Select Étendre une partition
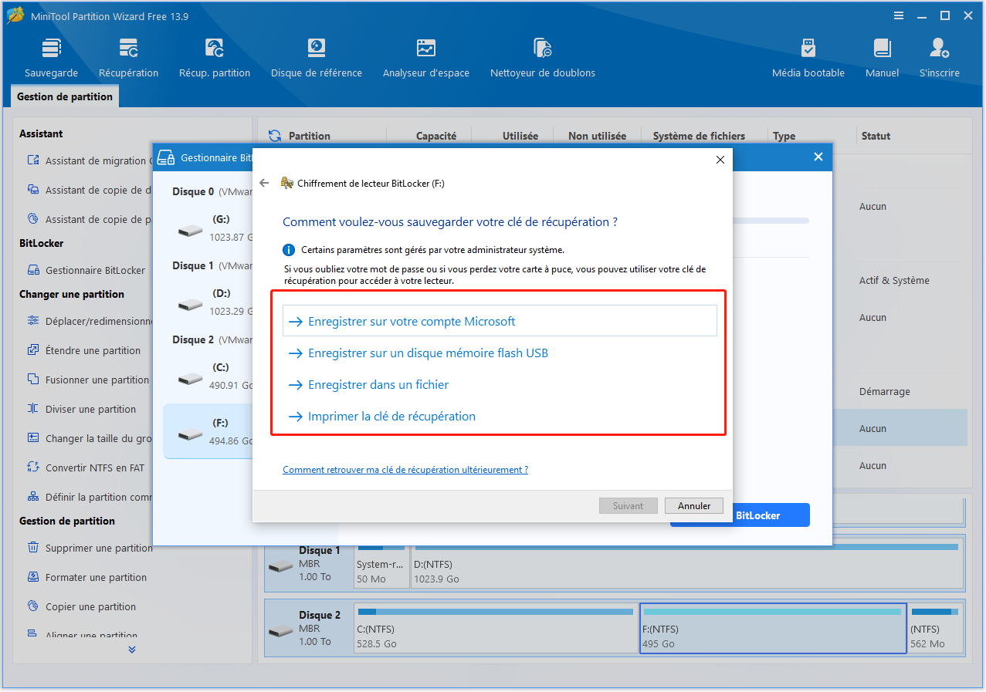This screenshot has width=986, height=692. [x=85, y=350]
